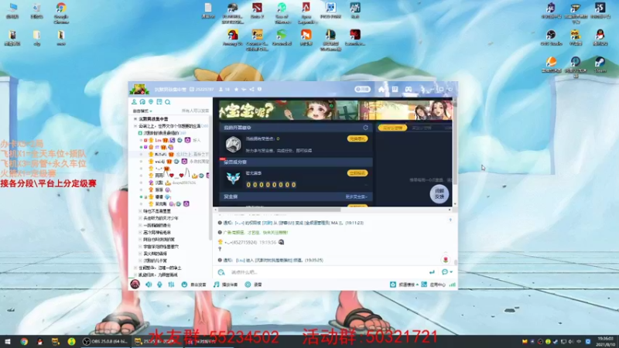This screenshot has height=348, width=619.
Task: Select the highlighted yellow tab in right panel
Action: [392, 128]
